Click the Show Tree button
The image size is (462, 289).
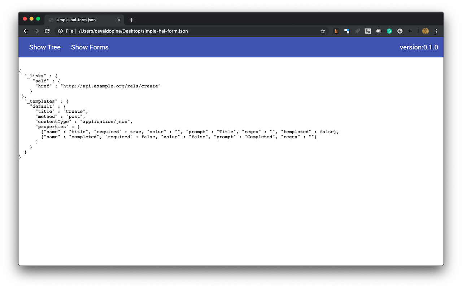tap(45, 47)
